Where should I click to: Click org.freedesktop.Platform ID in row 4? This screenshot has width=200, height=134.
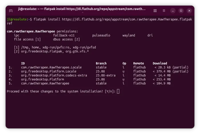[x=43, y=80]
